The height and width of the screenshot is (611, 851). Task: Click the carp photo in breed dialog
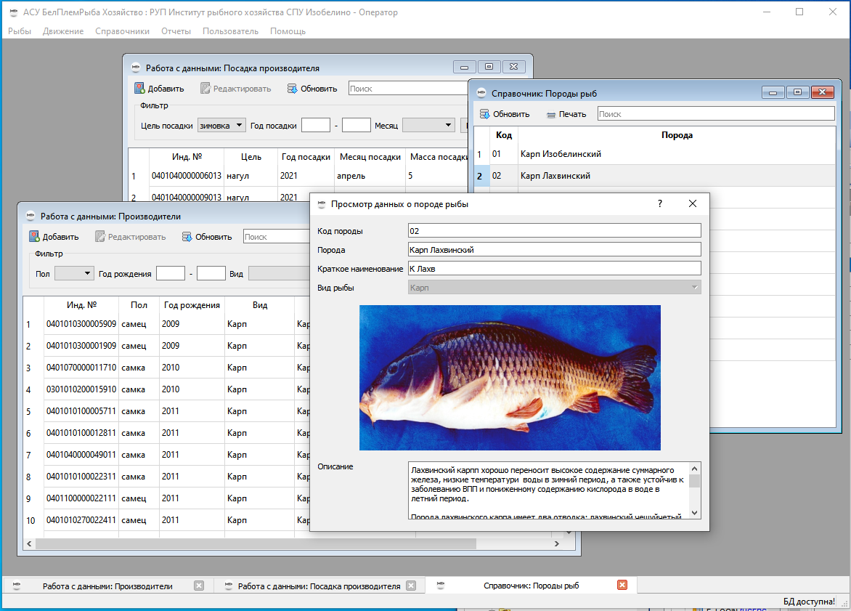(510, 377)
